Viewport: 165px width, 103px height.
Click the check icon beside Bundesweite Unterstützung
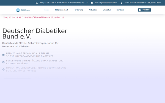coord(4,62)
